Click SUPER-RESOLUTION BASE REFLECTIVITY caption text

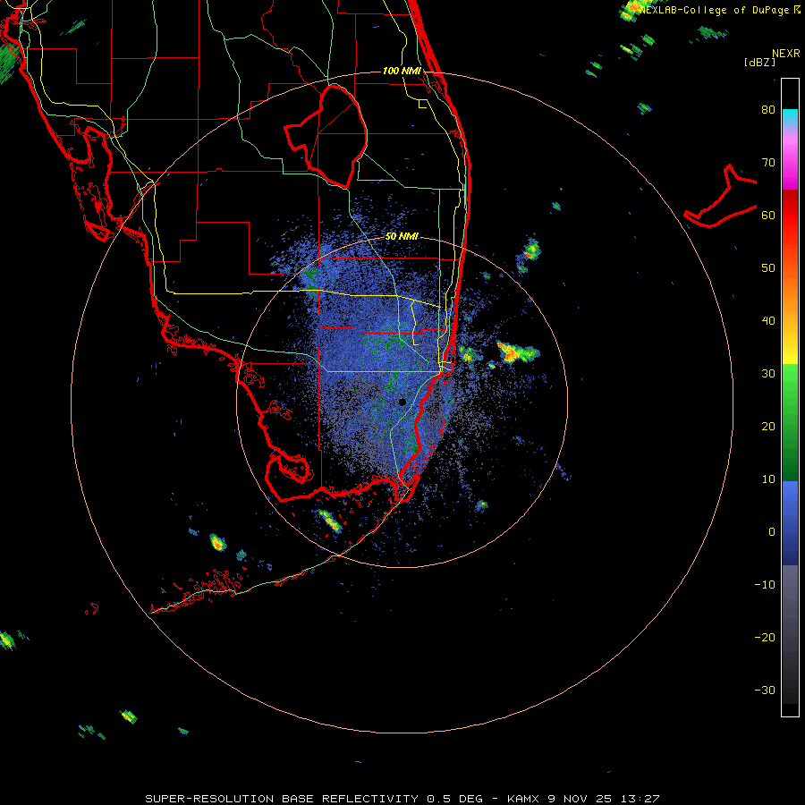(x=282, y=799)
